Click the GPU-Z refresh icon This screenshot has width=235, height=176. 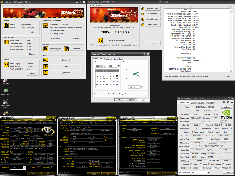click(228, 102)
